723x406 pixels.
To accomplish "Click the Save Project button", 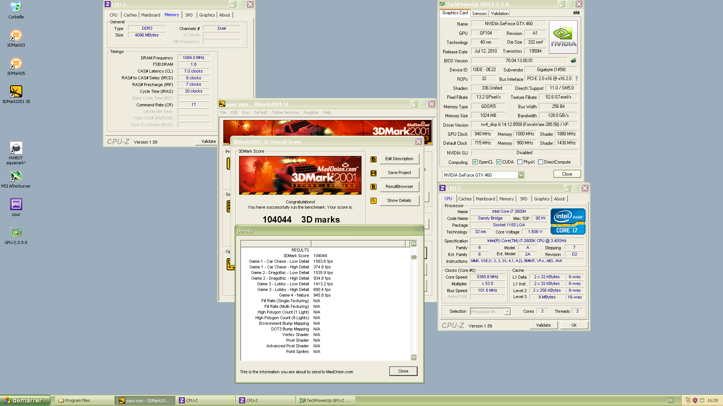I will (x=399, y=173).
